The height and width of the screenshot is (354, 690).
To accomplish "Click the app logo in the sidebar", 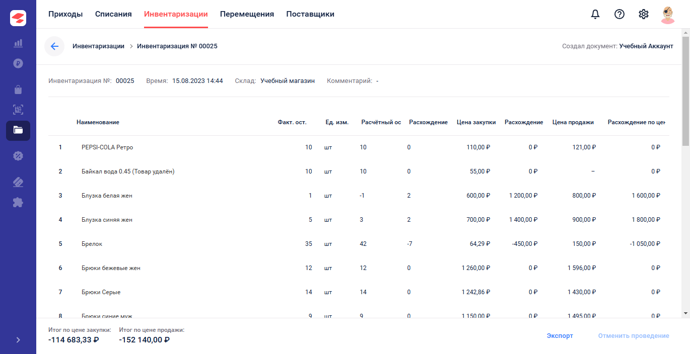I will point(18,18).
